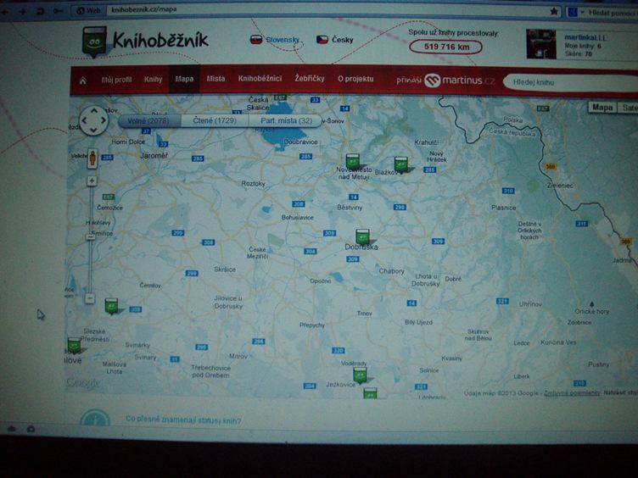Click 'Co přesně znamenají statusy knih?' link
Viewport: 638px width, 478px height.
183,420
